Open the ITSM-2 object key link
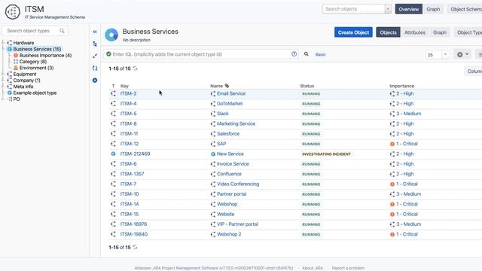The width and height of the screenshot is (482, 271). click(128, 93)
